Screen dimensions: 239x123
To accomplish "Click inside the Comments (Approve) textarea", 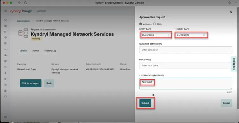I will 186,84.
